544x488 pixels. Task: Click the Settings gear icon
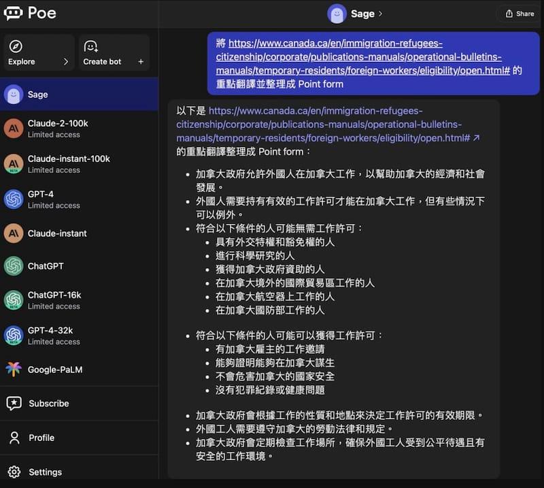pyautogui.click(x=14, y=472)
